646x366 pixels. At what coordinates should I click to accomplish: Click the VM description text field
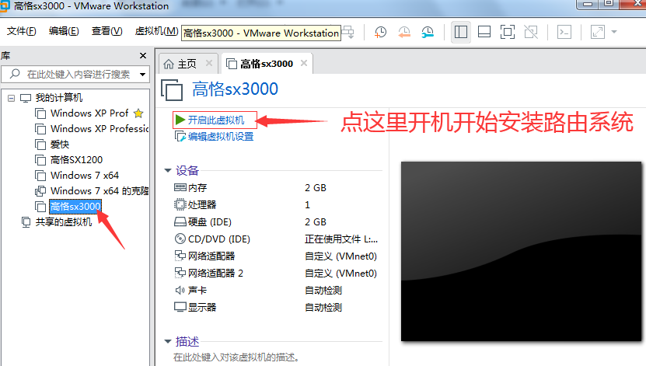tap(236, 357)
